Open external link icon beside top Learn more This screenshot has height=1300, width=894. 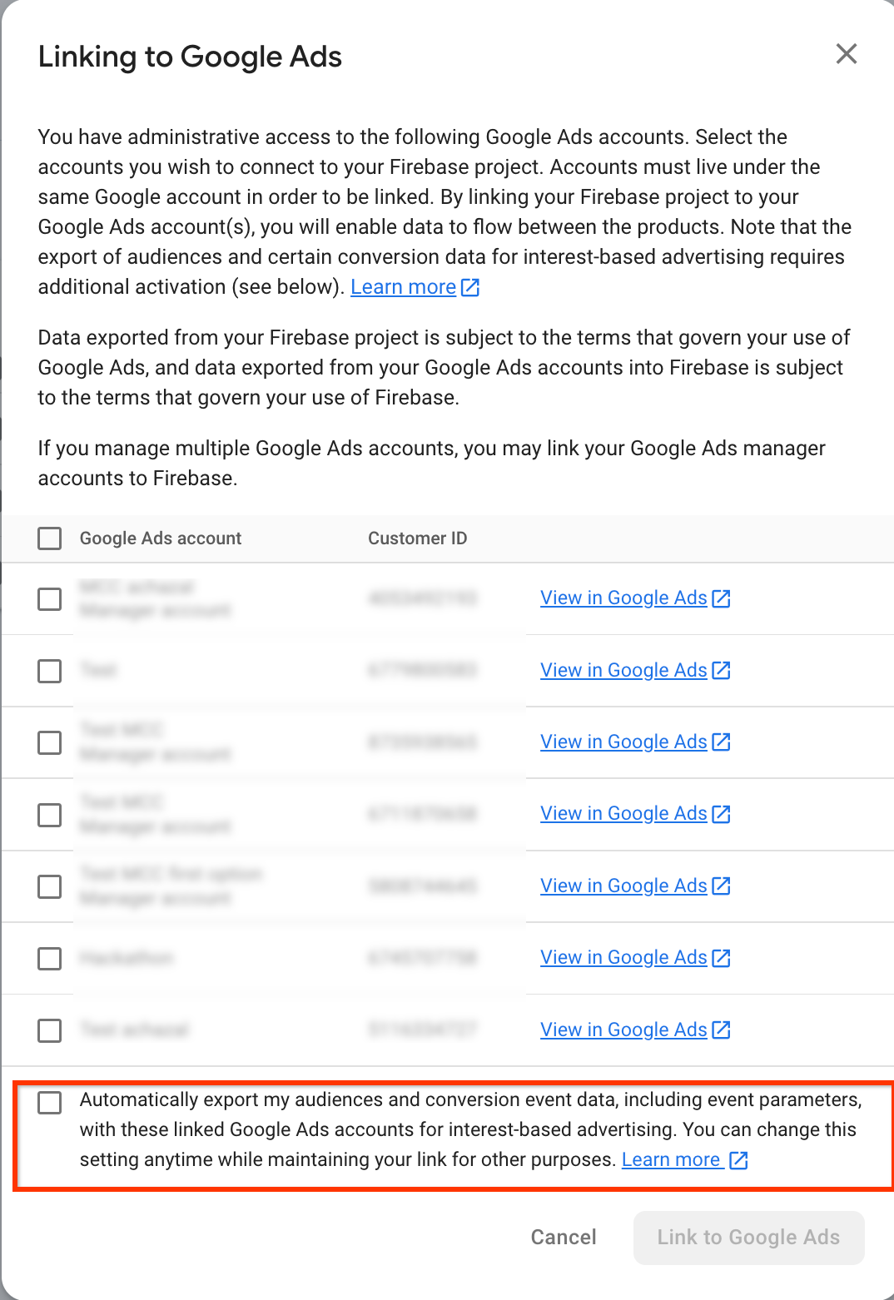coord(470,287)
